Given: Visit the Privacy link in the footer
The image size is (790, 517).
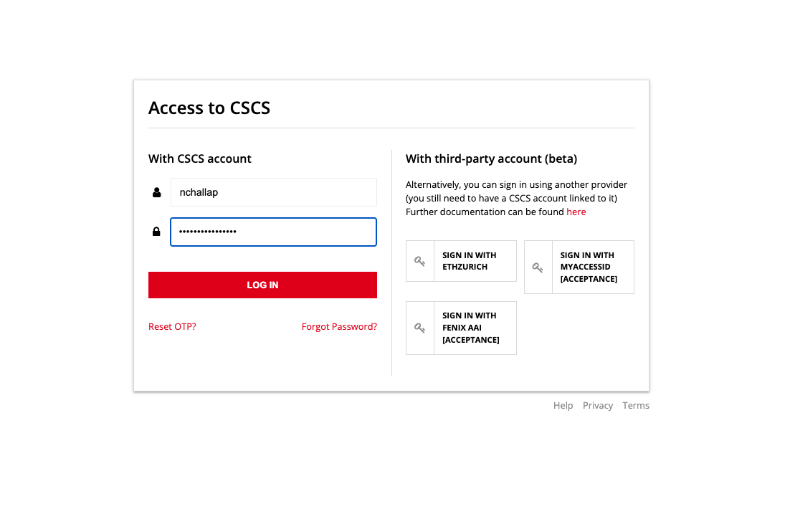Looking at the screenshot, I should 597,405.
